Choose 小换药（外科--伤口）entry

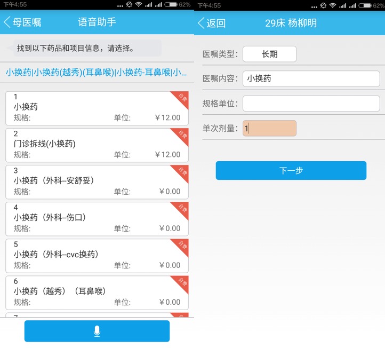(91, 218)
